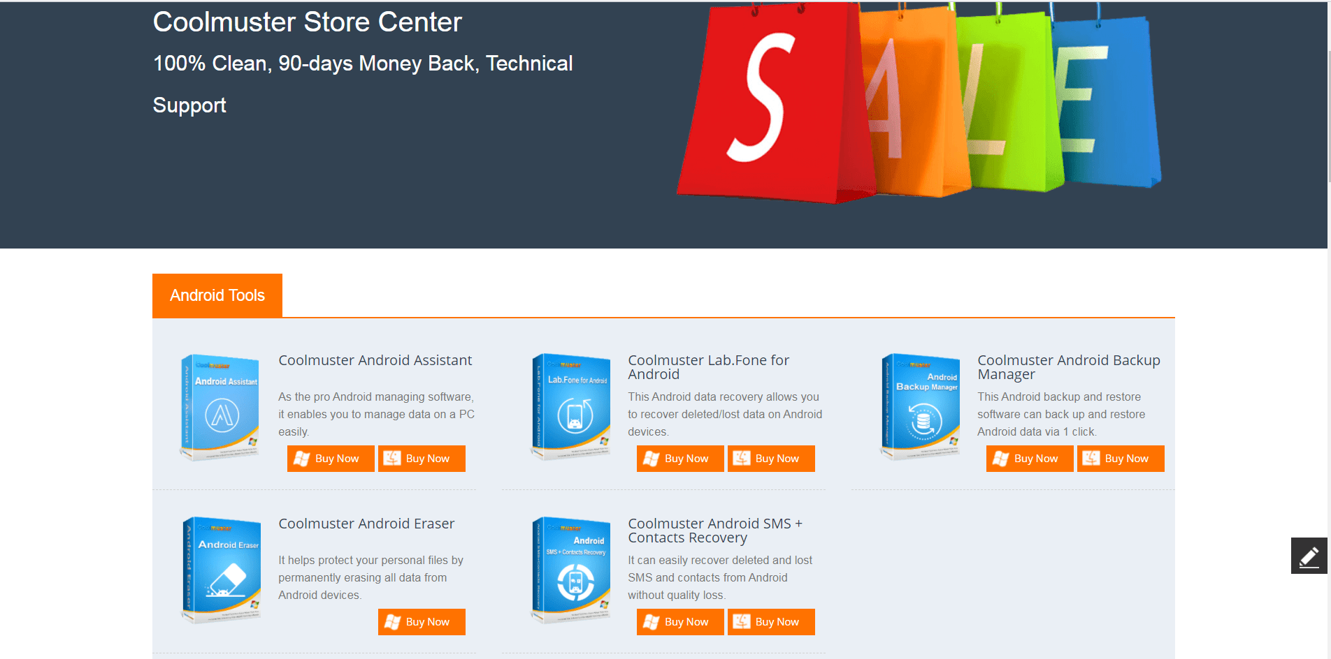Buy Android SMS + Contacts Recovery for Windows
The width and height of the screenshot is (1331, 659).
coord(680,622)
